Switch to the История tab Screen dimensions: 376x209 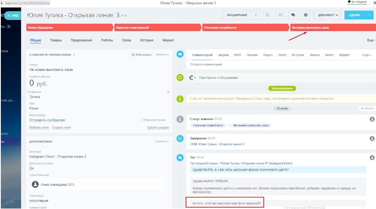pyautogui.click(x=147, y=40)
